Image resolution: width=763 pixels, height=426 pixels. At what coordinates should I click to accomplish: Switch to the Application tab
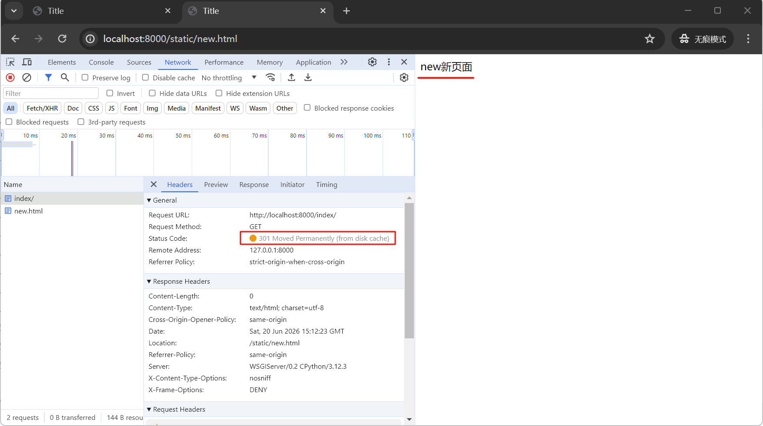pos(313,62)
